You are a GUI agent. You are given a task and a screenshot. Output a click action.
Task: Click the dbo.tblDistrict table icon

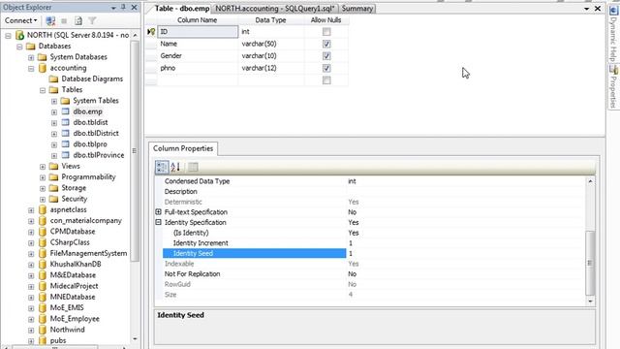coord(66,134)
